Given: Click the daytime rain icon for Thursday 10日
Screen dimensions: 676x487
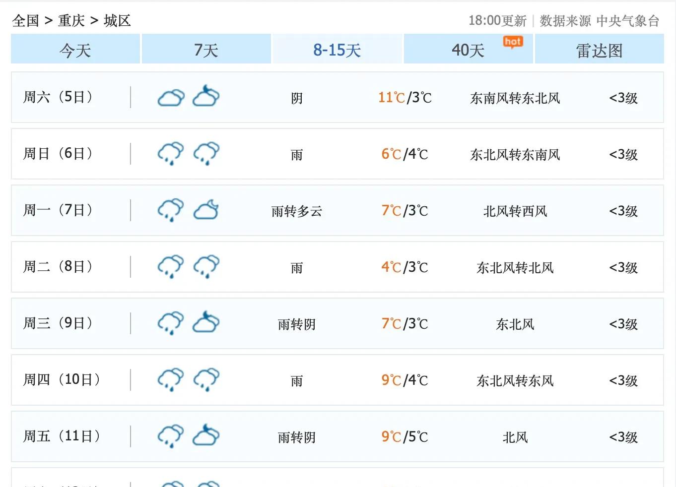Looking at the screenshot, I should pyautogui.click(x=171, y=380).
